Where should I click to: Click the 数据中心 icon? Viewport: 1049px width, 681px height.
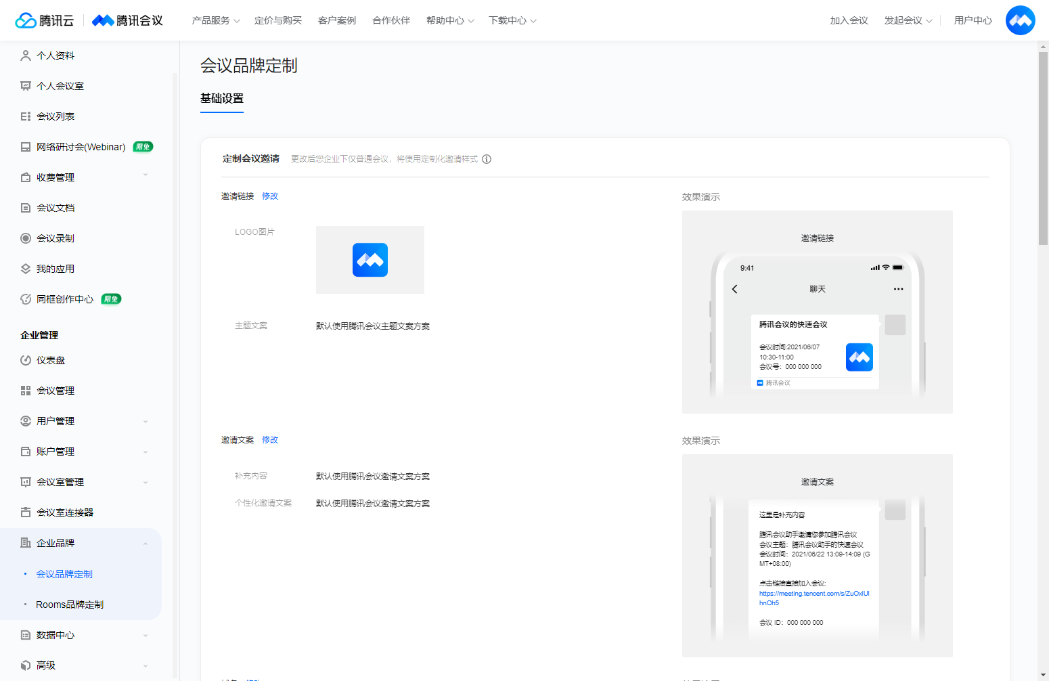pos(26,635)
